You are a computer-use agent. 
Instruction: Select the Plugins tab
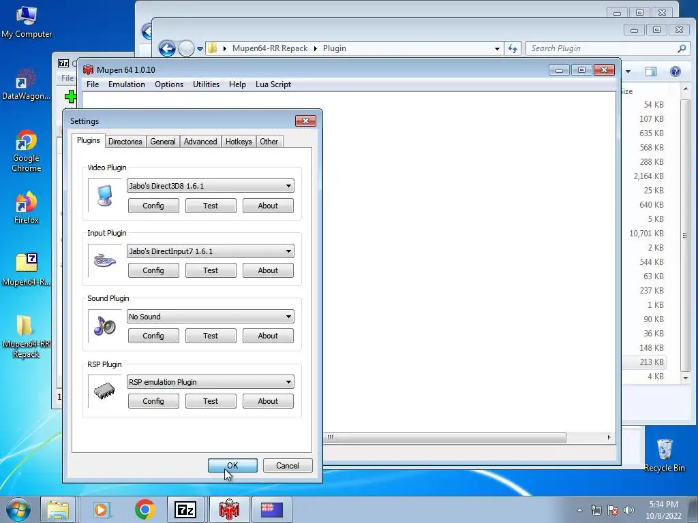(x=88, y=140)
